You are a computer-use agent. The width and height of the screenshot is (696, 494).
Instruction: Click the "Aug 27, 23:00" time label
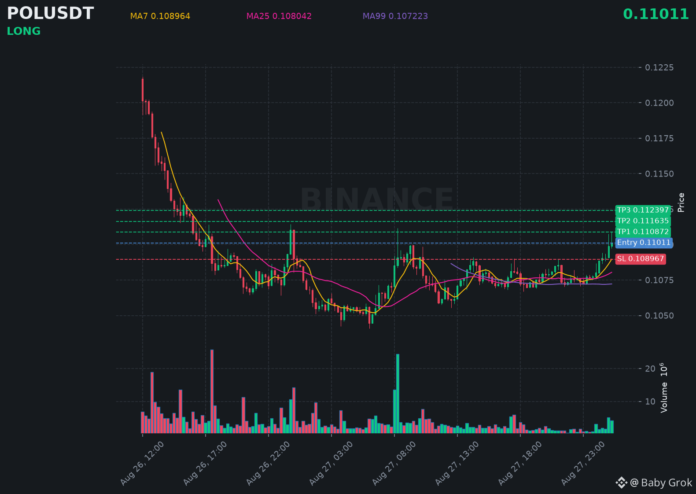tap(583, 464)
